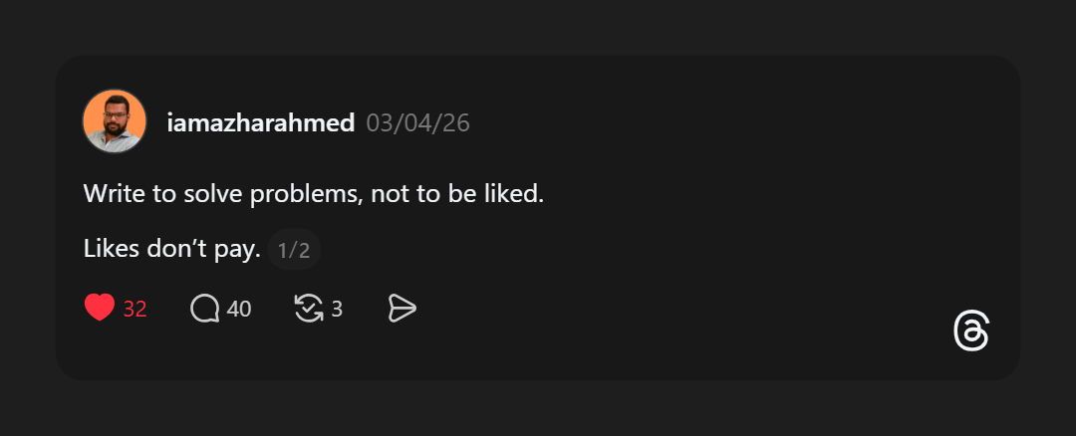This screenshot has width=1076, height=436.
Task: Open the profile picture of iamazharahmed
Action: tap(115, 121)
